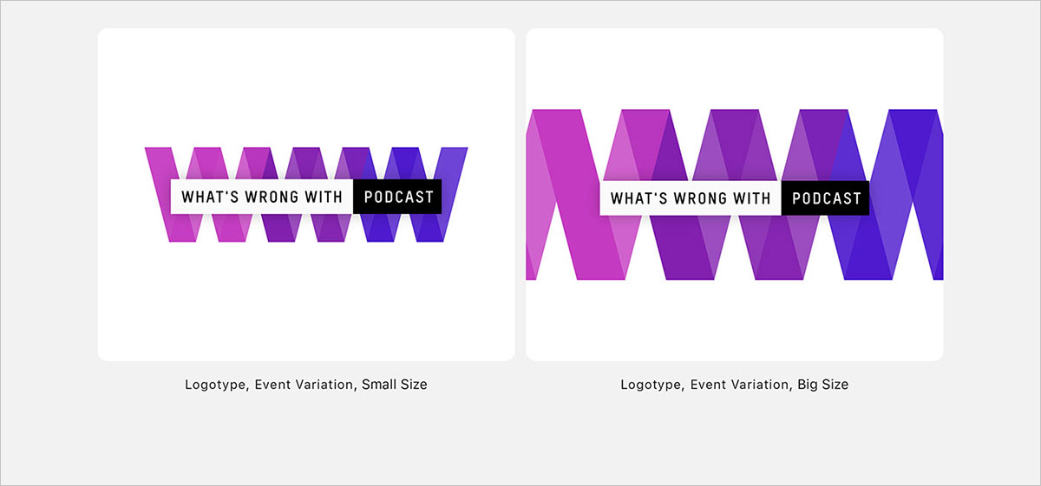1041x486 pixels.
Task: Click the words 'Big Size' in right caption
Action: [823, 384]
